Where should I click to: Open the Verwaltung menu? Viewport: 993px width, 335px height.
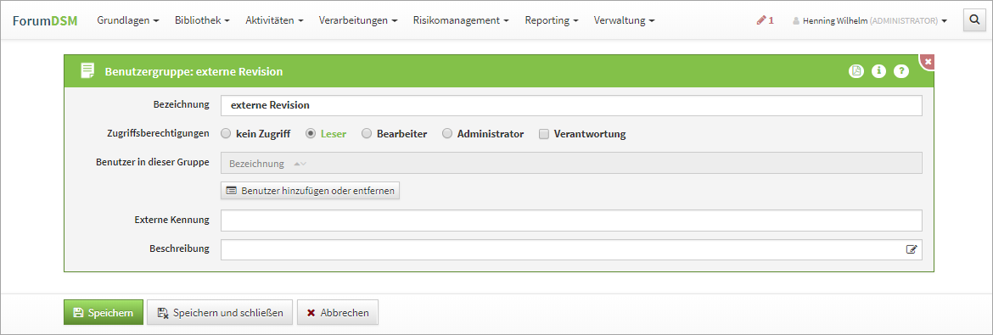point(625,20)
